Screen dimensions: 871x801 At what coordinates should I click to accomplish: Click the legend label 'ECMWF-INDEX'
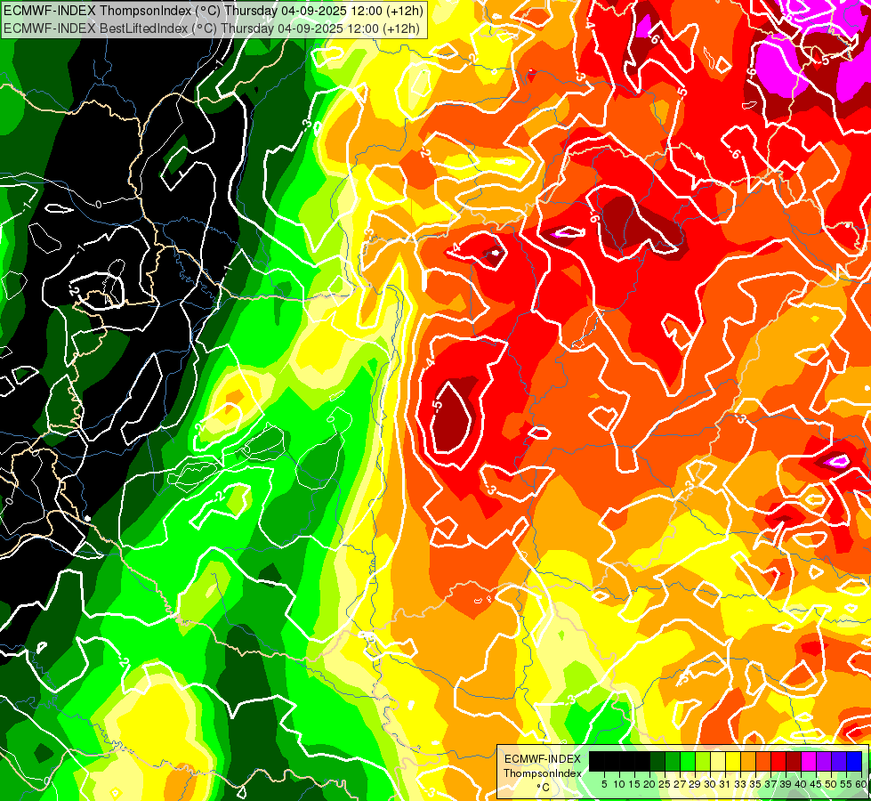click(x=543, y=759)
